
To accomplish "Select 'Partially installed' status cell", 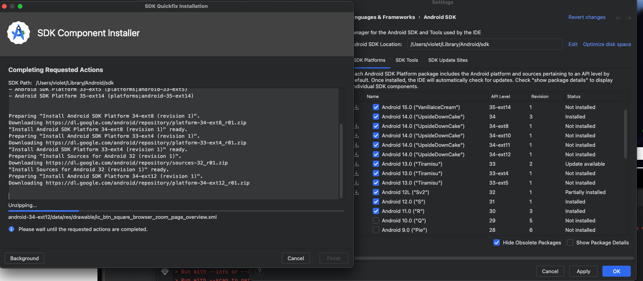I will click(585, 192).
